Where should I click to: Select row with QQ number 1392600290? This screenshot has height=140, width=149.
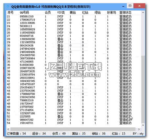(x=69, y=39)
